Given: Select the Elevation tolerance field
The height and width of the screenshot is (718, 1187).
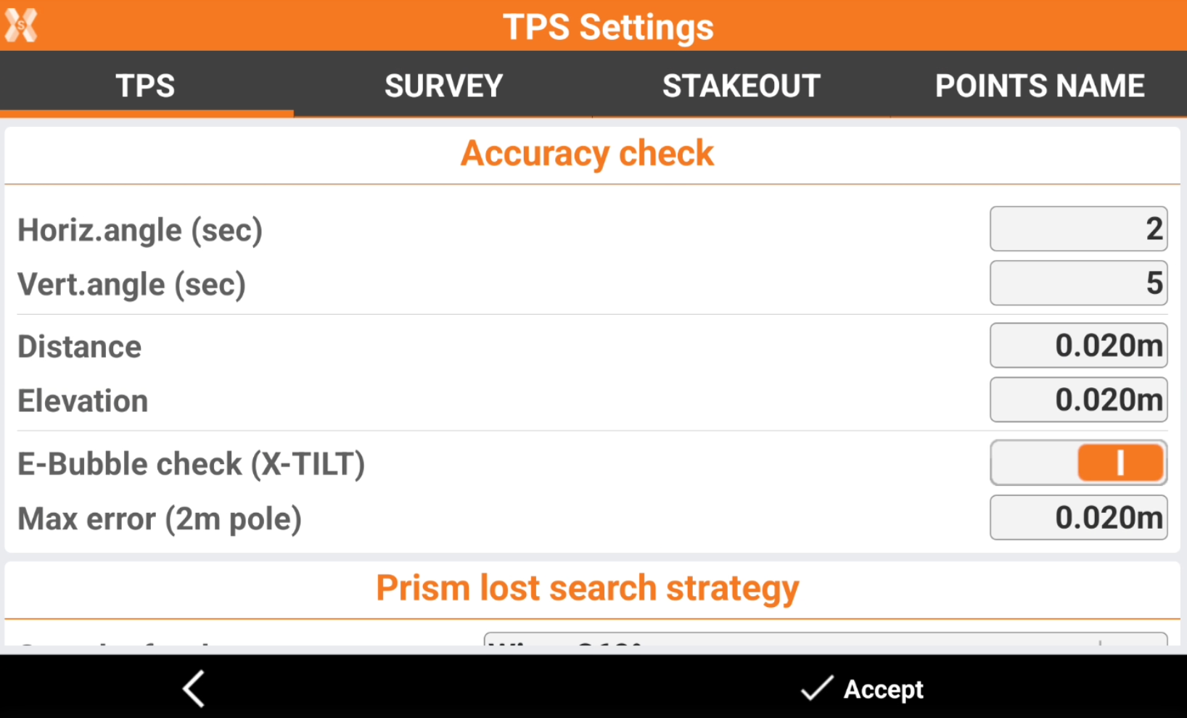Looking at the screenshot, I should coord(1078,400).
